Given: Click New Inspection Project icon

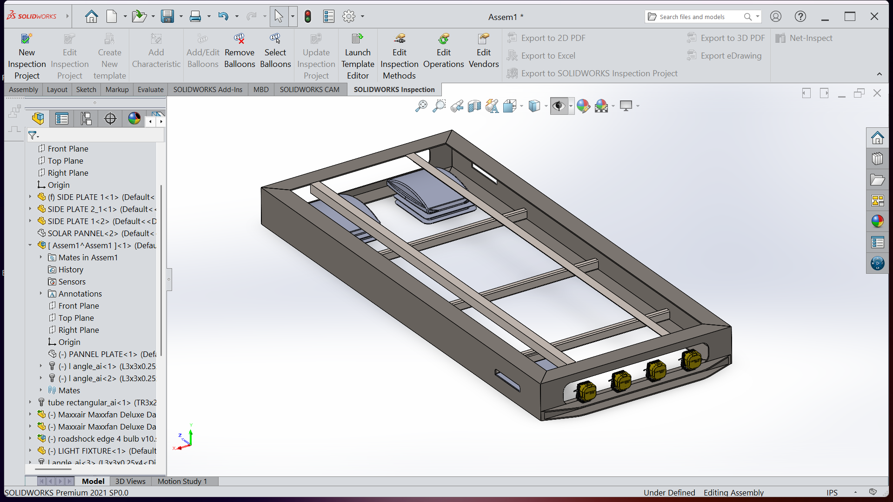Looking at the screenshot, I should pyautogui.click(x=27, y=39).
